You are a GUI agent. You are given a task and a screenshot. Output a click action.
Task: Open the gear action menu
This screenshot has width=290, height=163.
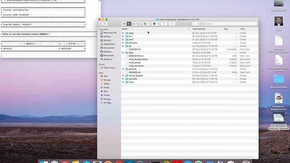[x=155, y=24]
